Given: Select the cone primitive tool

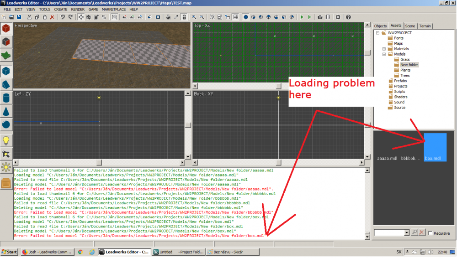Looking at the screenshot, I should click(x=6, y=111).
